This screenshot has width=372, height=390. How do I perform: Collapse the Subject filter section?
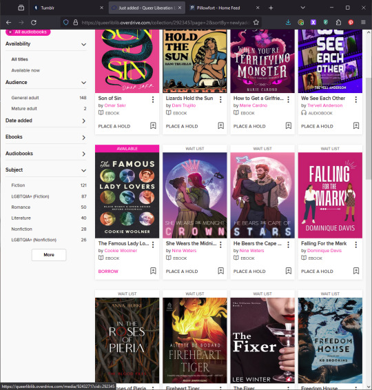pos(46,170)
